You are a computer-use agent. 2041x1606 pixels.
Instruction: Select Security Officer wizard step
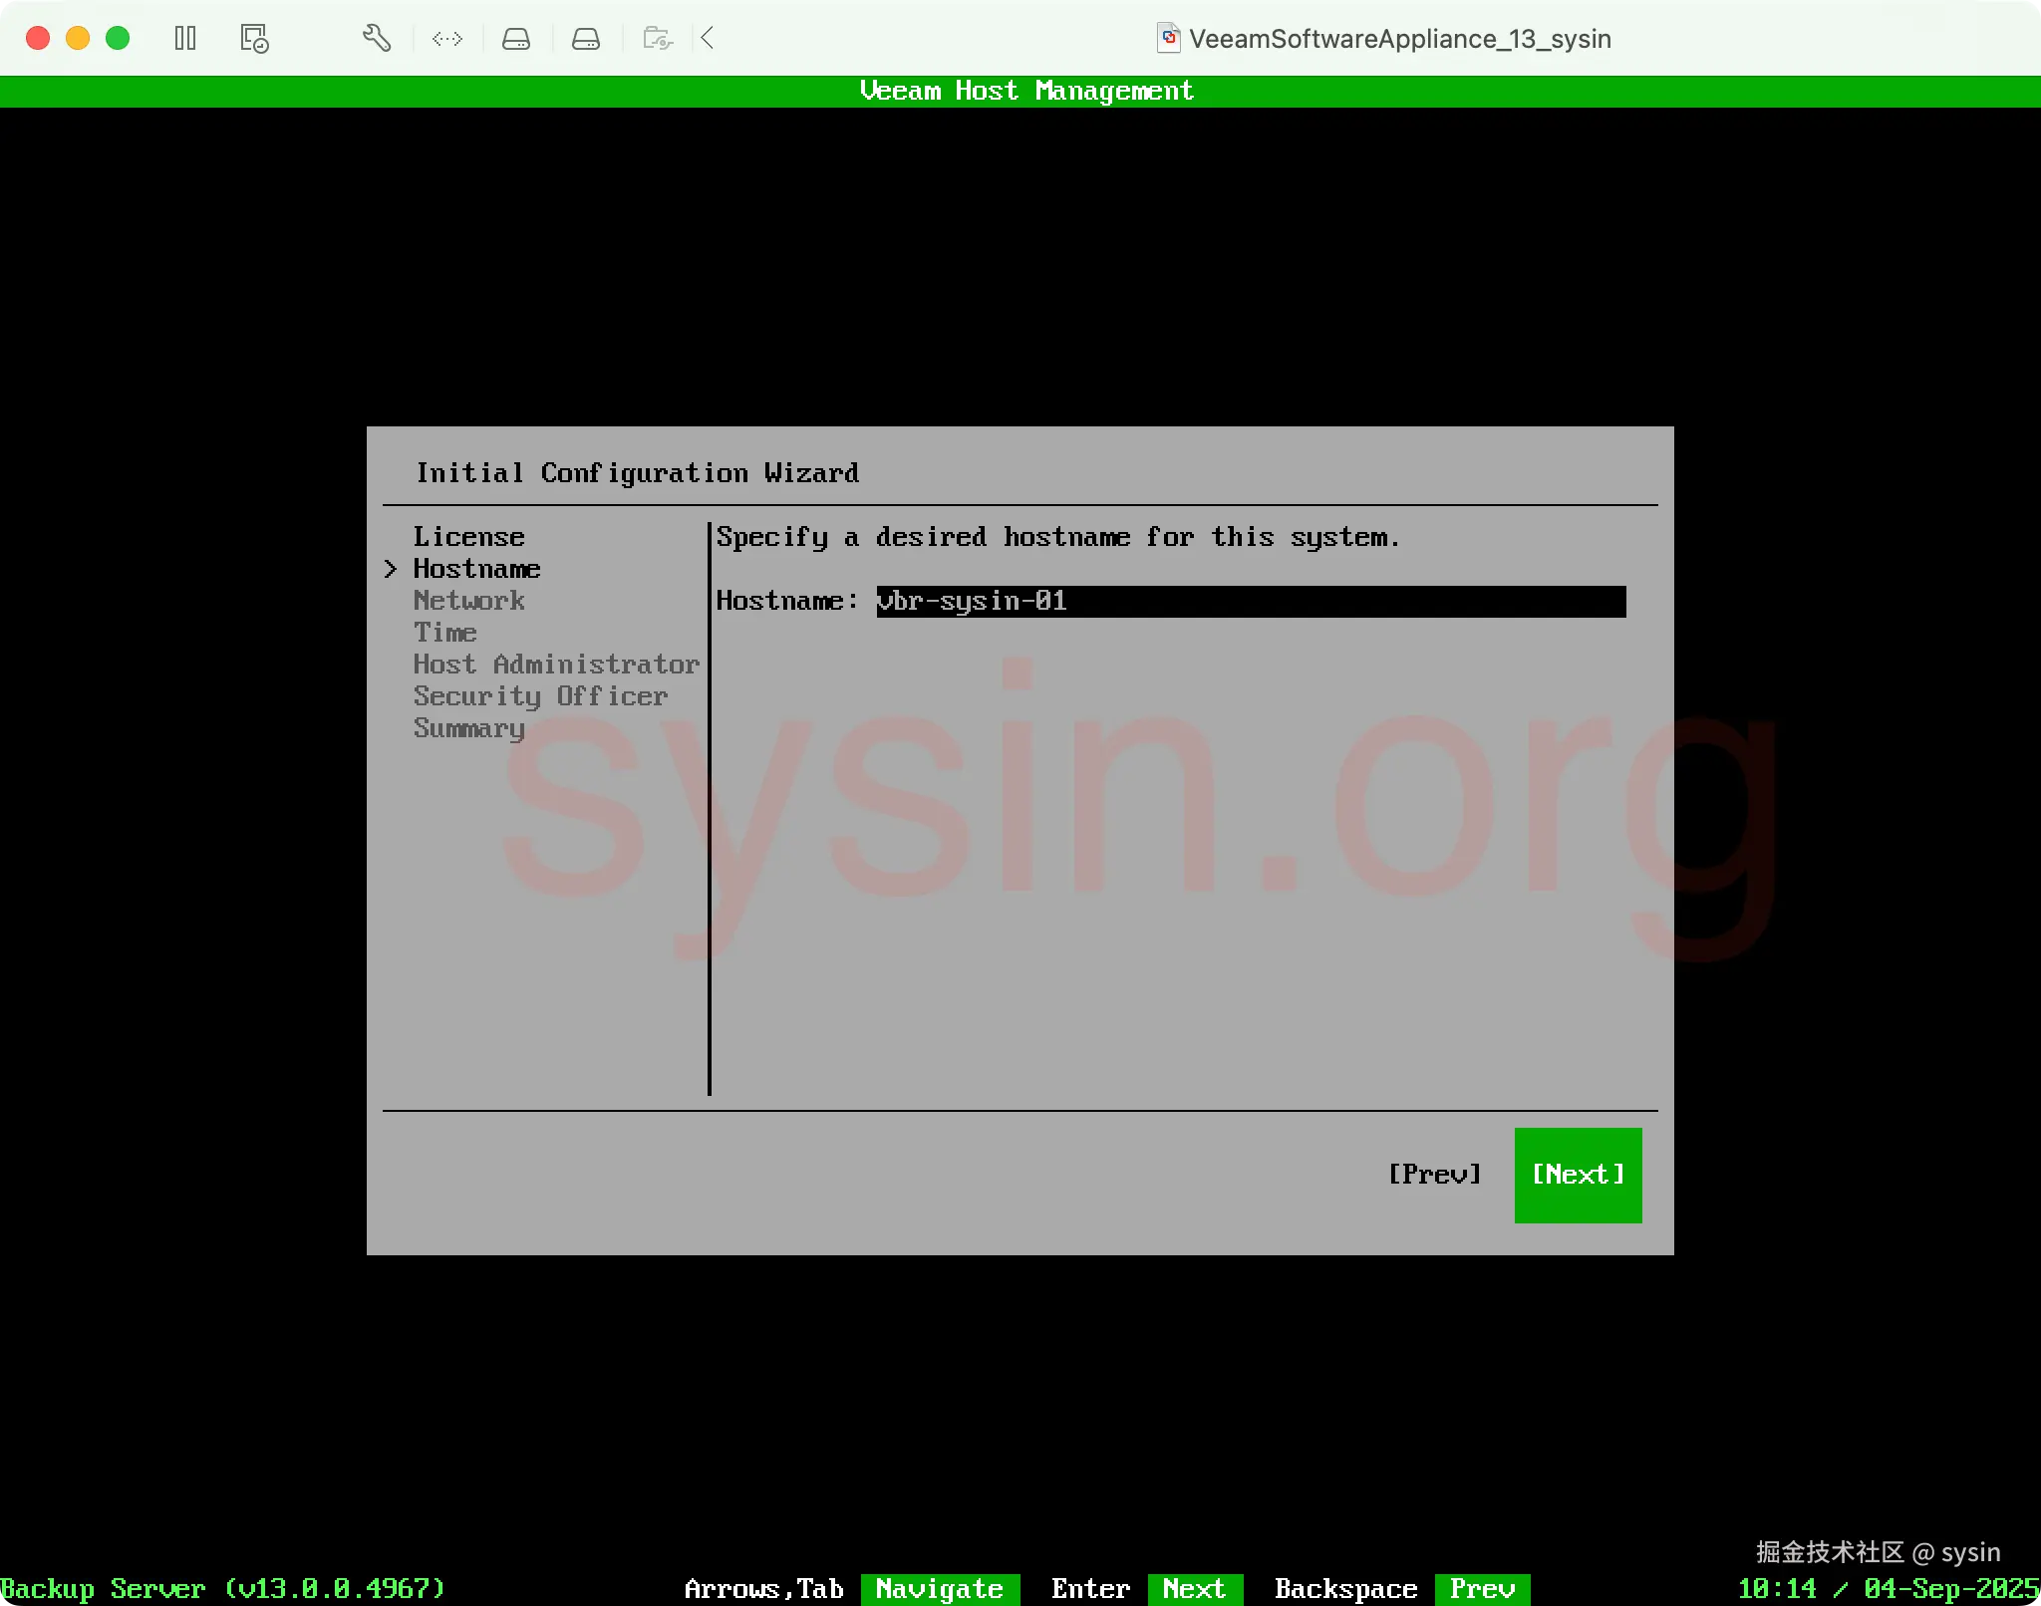coord(540,696)
